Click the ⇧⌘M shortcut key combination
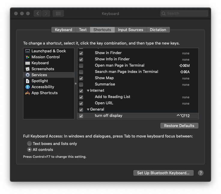 click(x=185, y=66)
